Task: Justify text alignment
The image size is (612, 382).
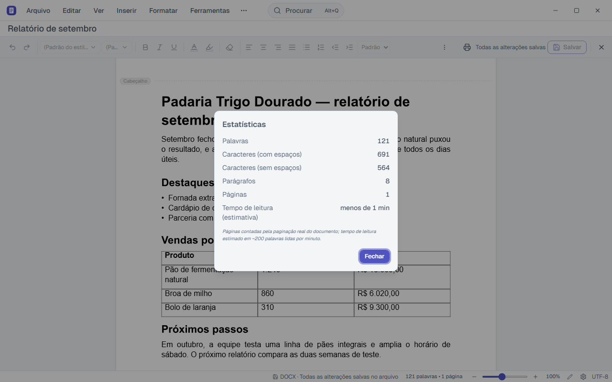Action: click(x=292, y=47)
